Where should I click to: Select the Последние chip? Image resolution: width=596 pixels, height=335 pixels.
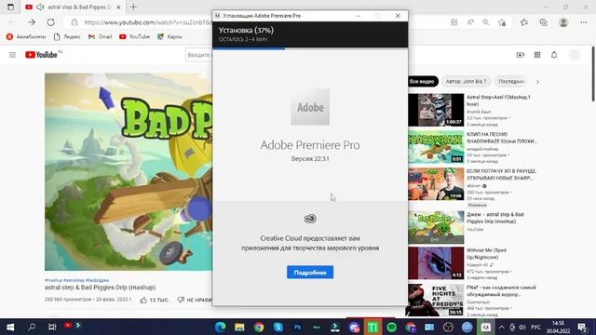(x=511, y=81)
